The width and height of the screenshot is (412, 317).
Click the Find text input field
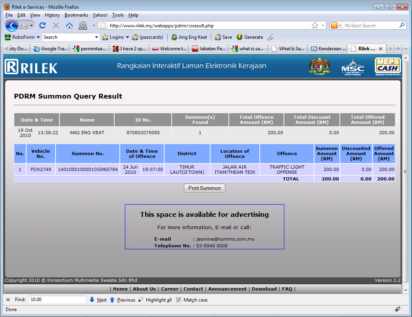click(57, 300)
